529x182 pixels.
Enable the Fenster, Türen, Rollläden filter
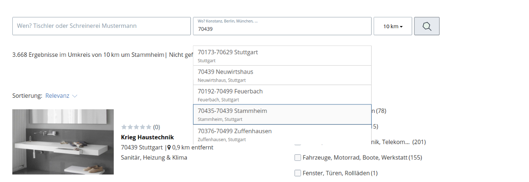pyautogui.click(x=298, y=173)
